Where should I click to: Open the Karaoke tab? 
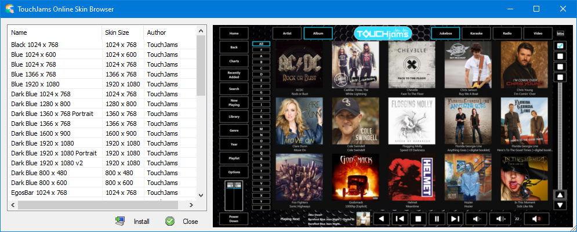(x=476, y=34)
